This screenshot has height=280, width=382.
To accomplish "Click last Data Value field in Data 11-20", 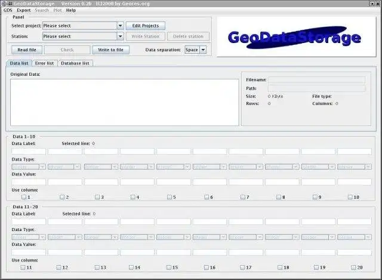I will coord(355,252).
